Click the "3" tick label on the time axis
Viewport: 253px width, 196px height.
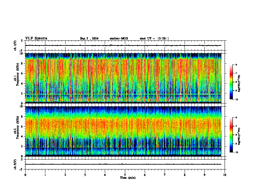pyautogui.click(x=85, y=175)
